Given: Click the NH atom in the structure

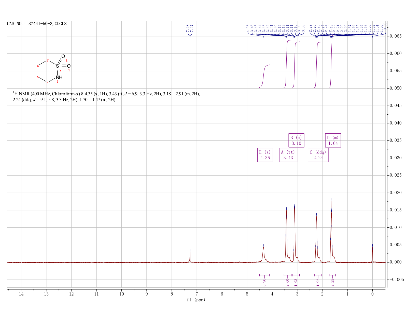Looking at the screenshot, I should (59, 77).
